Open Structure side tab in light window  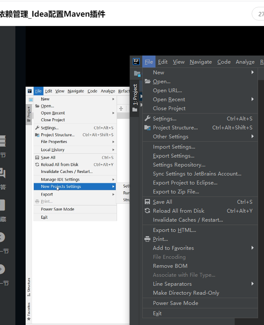tap(29, 286)
